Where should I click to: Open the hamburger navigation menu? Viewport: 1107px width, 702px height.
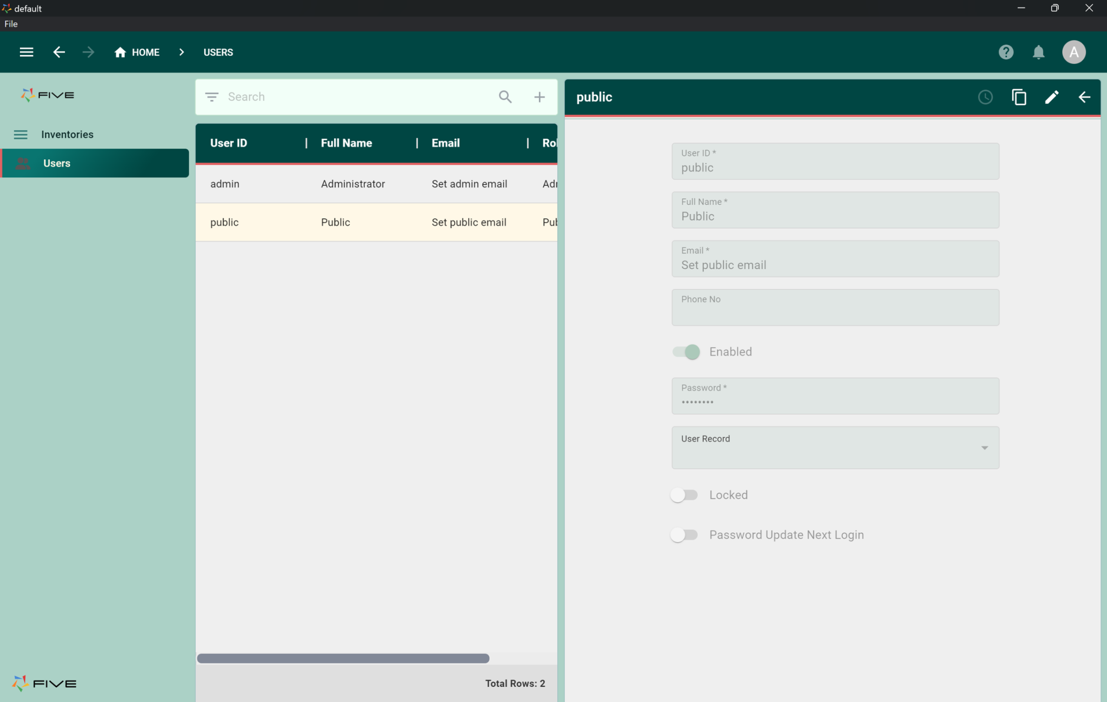26,52
